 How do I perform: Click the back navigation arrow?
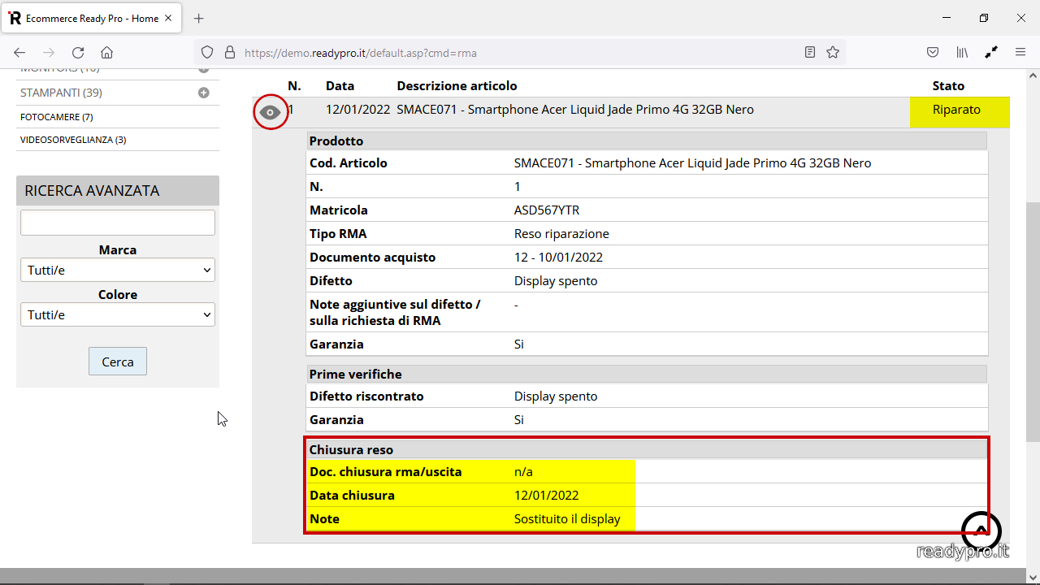tap(19, 53)
